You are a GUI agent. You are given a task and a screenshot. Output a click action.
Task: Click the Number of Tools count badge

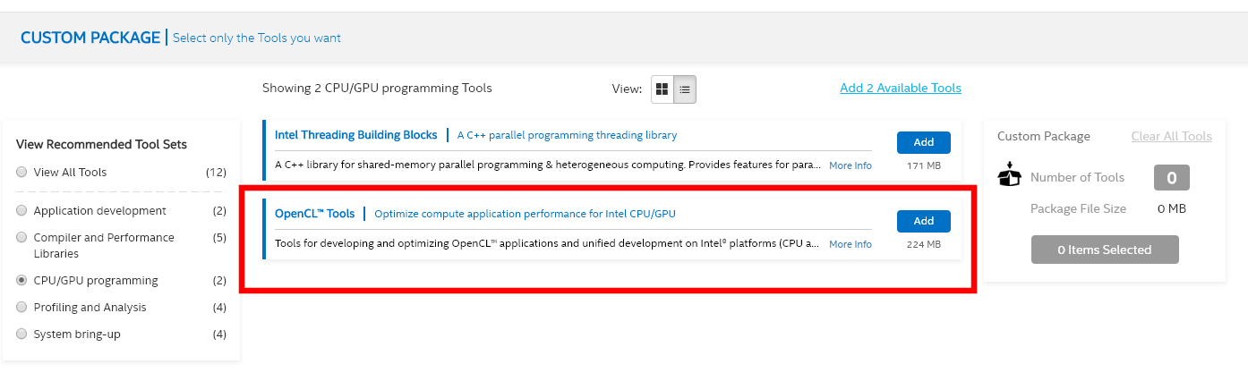tap(1171, 178)
